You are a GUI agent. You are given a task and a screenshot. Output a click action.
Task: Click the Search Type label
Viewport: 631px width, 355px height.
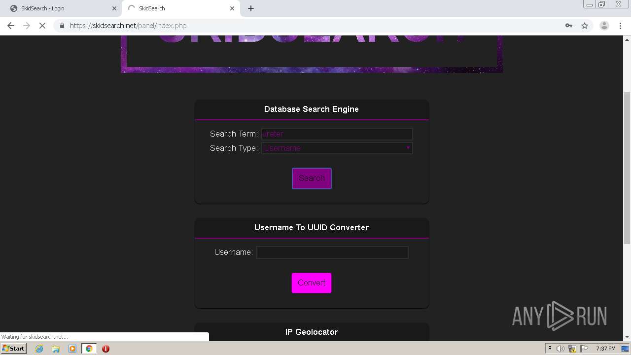click(x=234, y=148)
